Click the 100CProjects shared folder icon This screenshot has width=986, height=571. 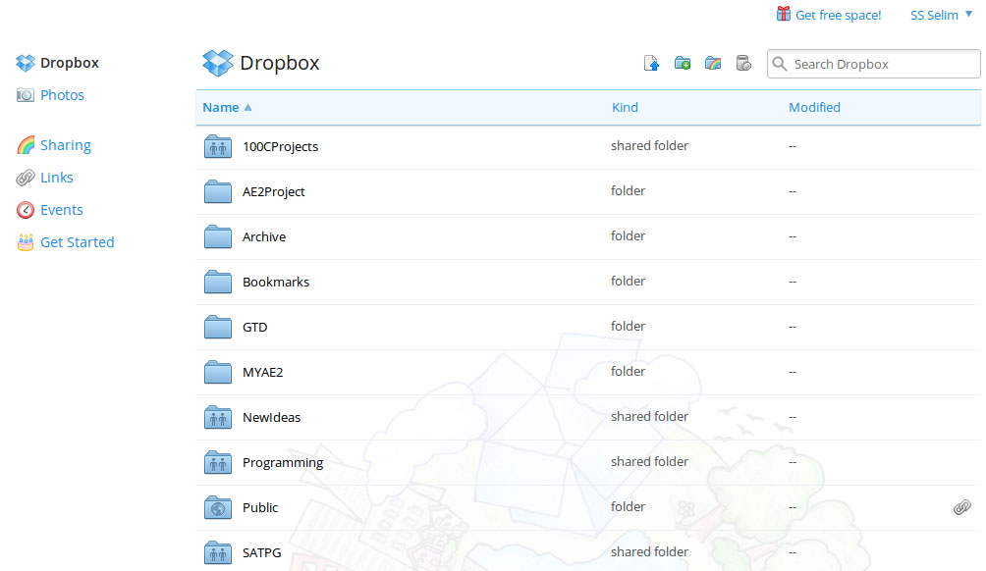pyautogui.click(x=218, y=146)
